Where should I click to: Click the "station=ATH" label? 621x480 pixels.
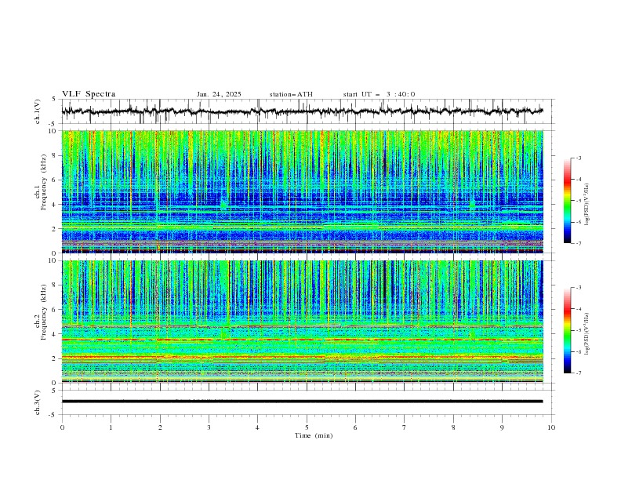(x=291, y=94)
